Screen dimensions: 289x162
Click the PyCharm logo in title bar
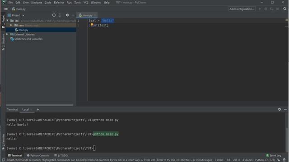point(4,2)
